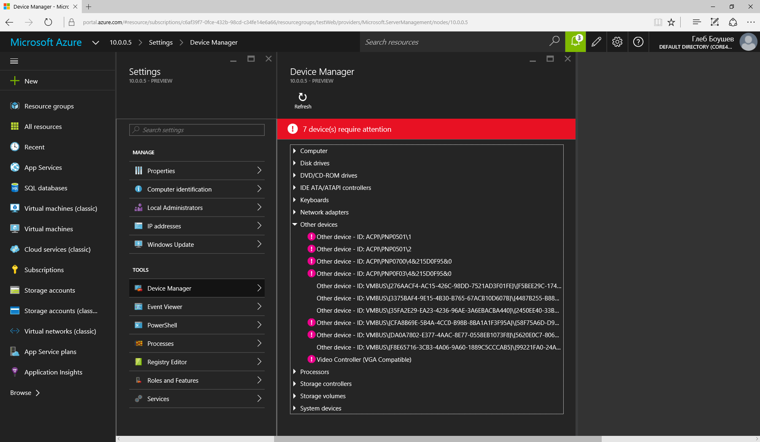Expand the Network adapters node

click(295, 212)
